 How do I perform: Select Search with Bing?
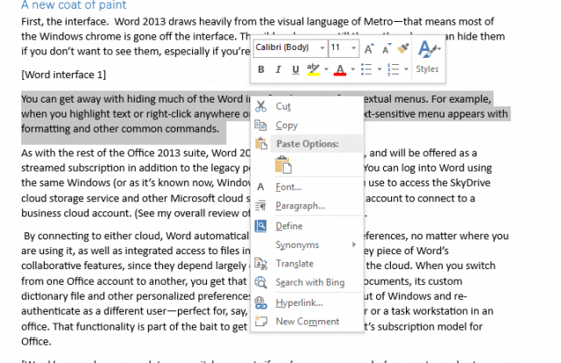(x=308, y=282)
